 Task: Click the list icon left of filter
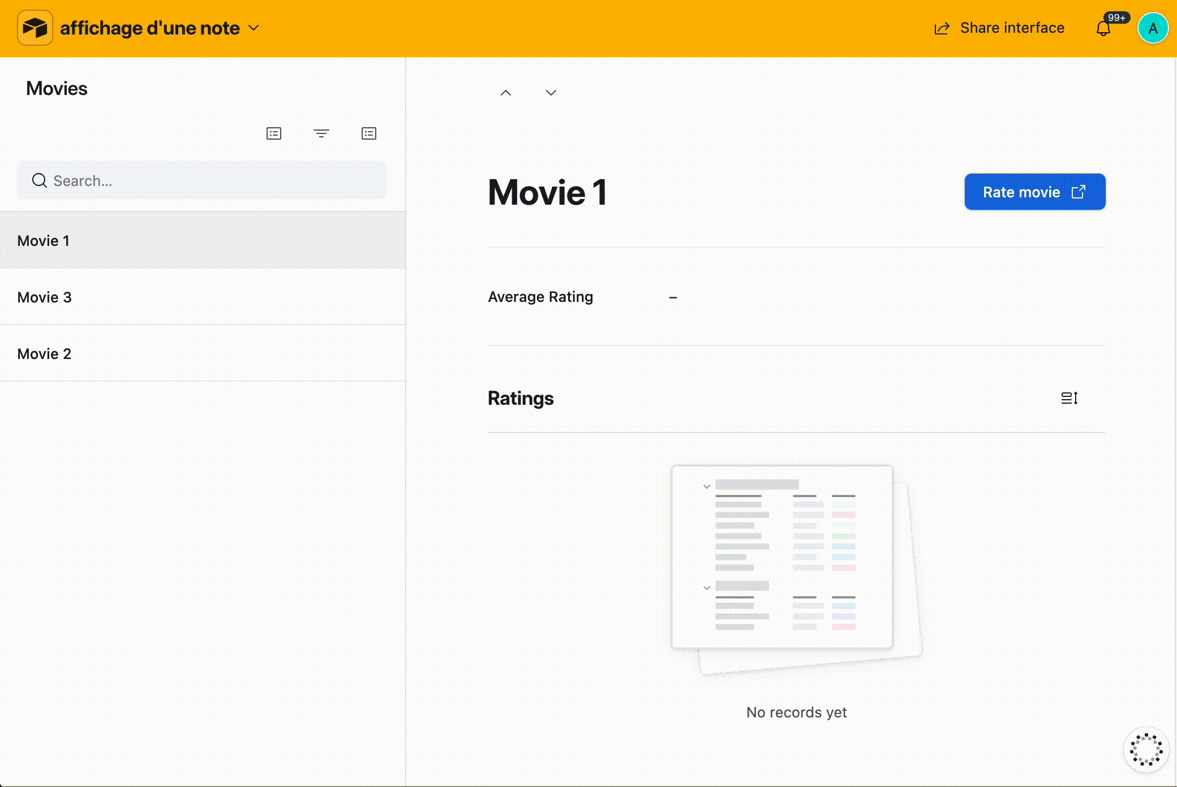[274, 133]
